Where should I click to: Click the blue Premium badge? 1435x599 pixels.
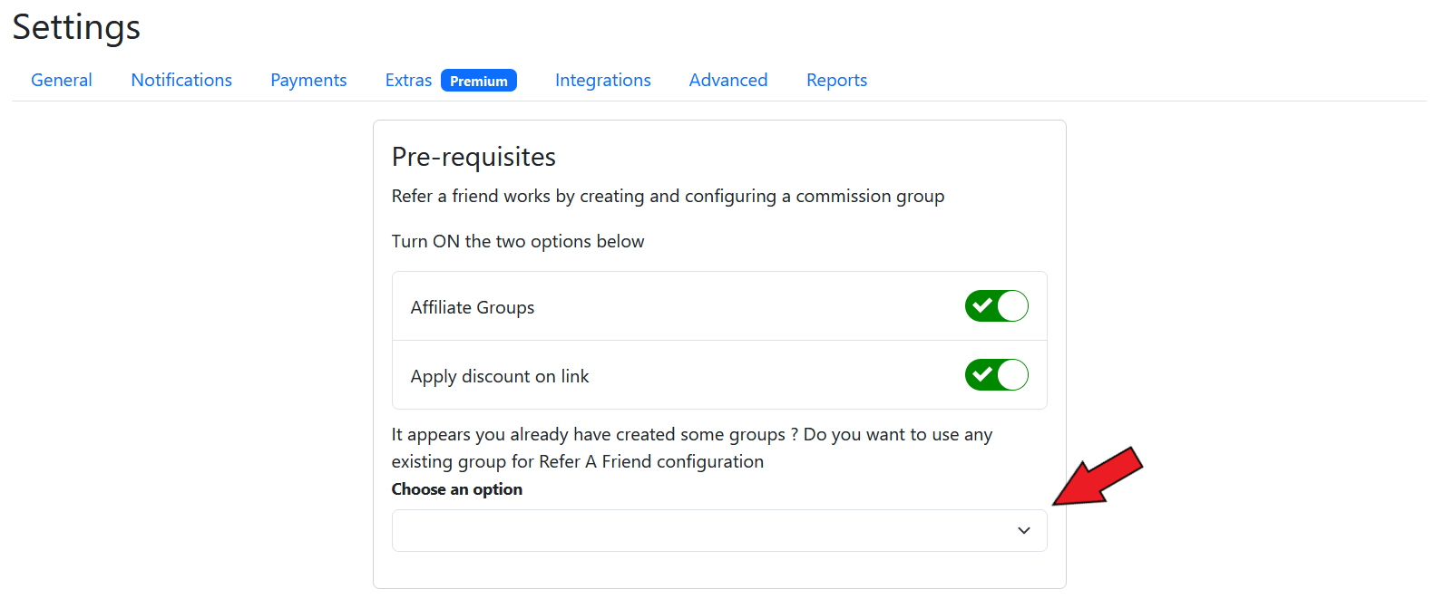478,81
